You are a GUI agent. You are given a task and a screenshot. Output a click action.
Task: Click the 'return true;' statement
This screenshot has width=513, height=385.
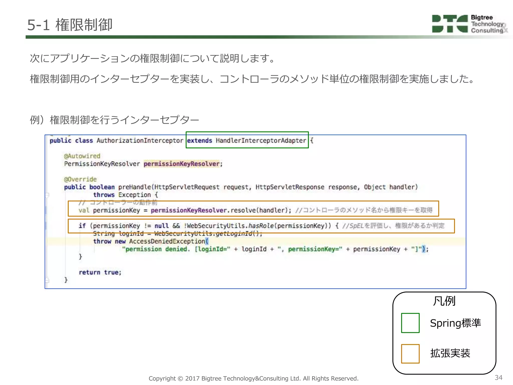point(100,272)
